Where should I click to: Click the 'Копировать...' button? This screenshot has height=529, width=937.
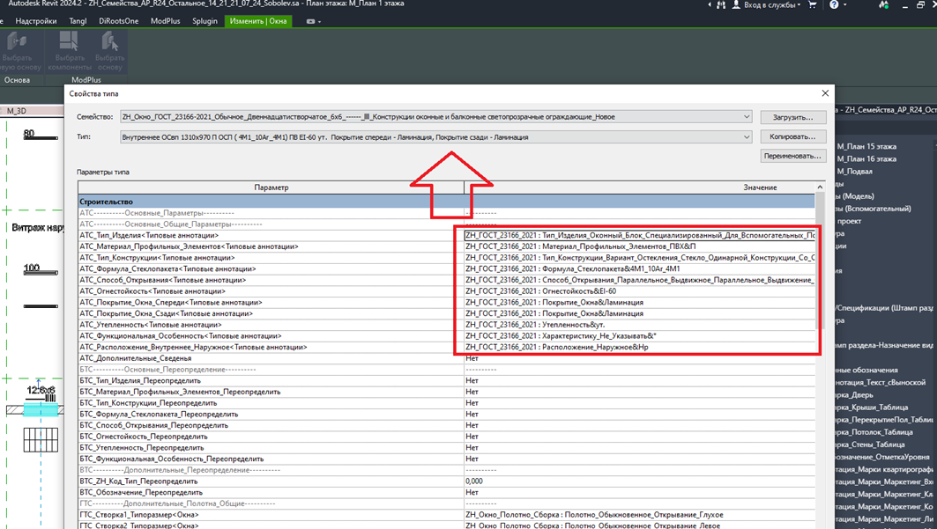pos(793,136)
